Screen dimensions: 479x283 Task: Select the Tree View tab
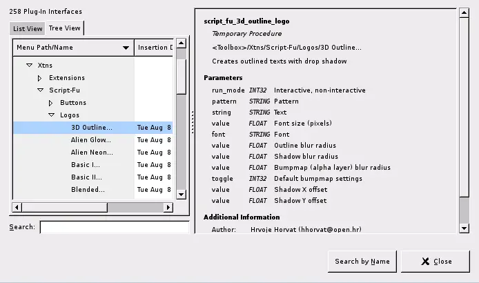[x=64, y=28]
